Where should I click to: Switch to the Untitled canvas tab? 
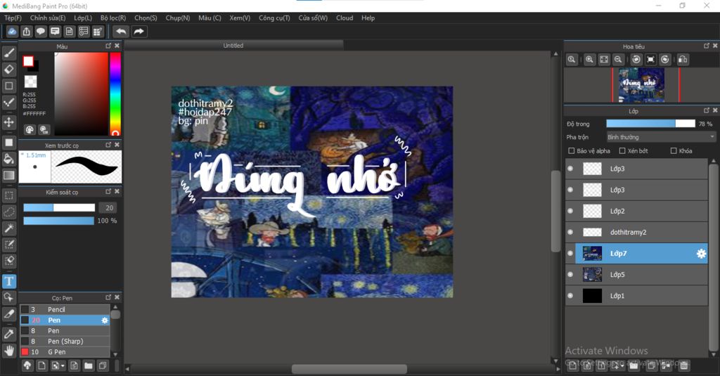point(233,46)
